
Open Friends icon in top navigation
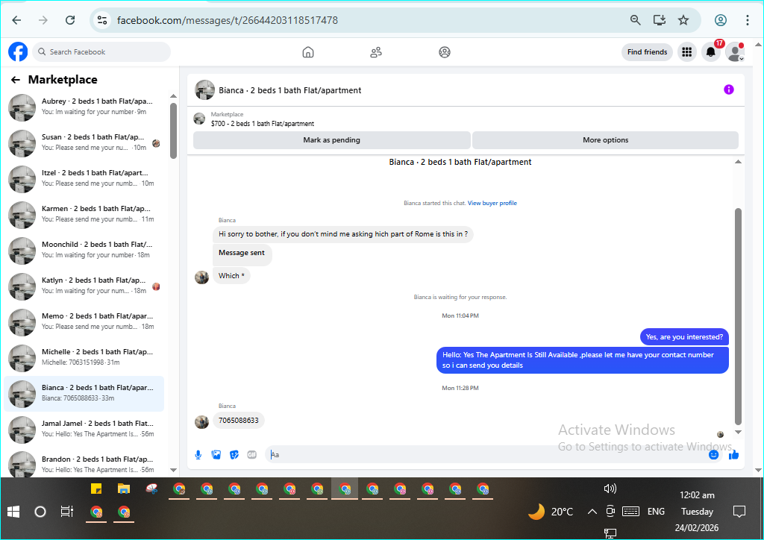tap(376, 52)
